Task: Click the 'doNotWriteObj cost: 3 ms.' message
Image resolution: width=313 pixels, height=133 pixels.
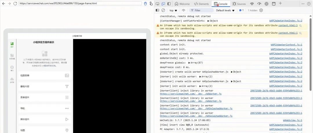Action: [x=176, y=58]
